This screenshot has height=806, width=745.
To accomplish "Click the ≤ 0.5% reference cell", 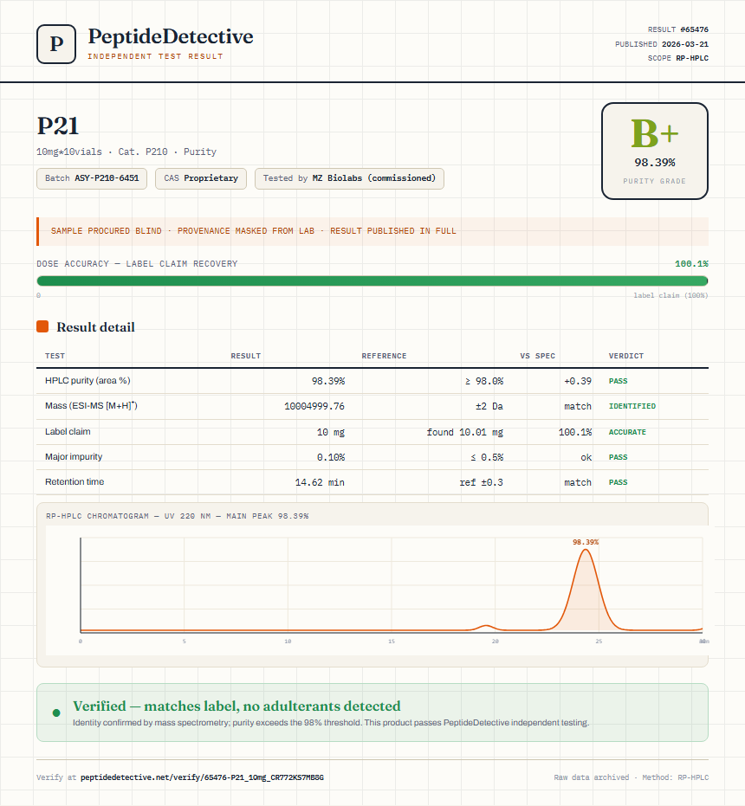I will click(x=487, y=457).
